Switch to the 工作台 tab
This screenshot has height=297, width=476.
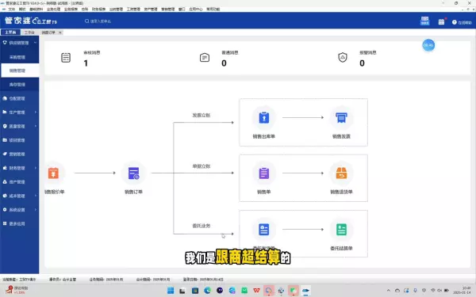click(29, 32)
